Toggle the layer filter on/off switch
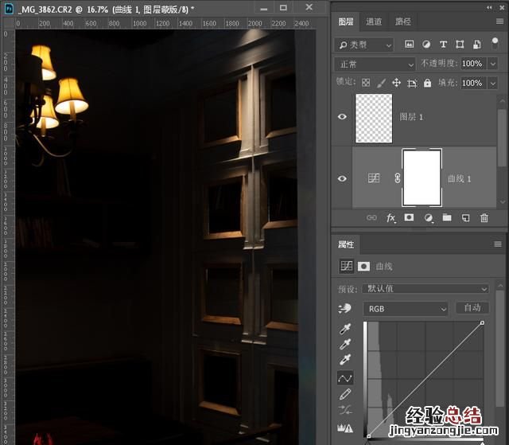This screenshot has height=445, width=509. pyautogui.click(x=495, y=44)
